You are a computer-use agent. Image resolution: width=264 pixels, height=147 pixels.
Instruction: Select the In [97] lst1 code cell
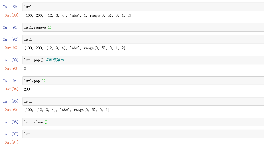click(x=143, y=134)
